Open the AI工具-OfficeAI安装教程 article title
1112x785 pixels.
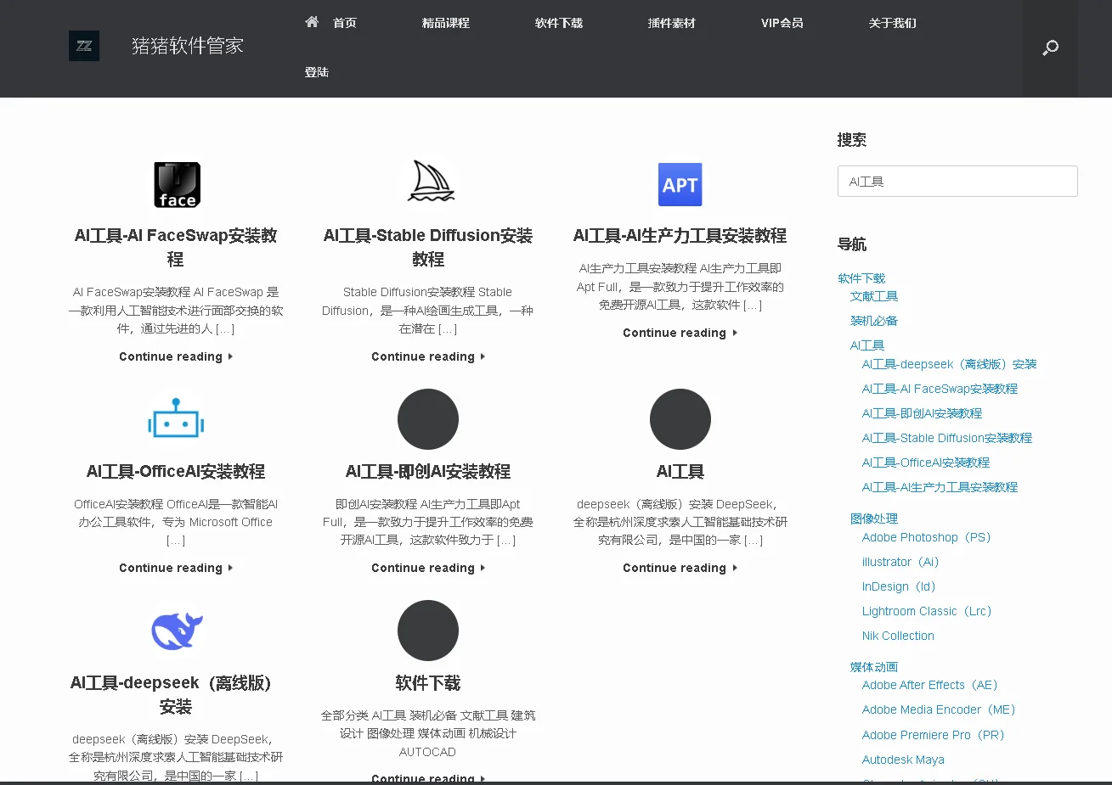point(176,470)
